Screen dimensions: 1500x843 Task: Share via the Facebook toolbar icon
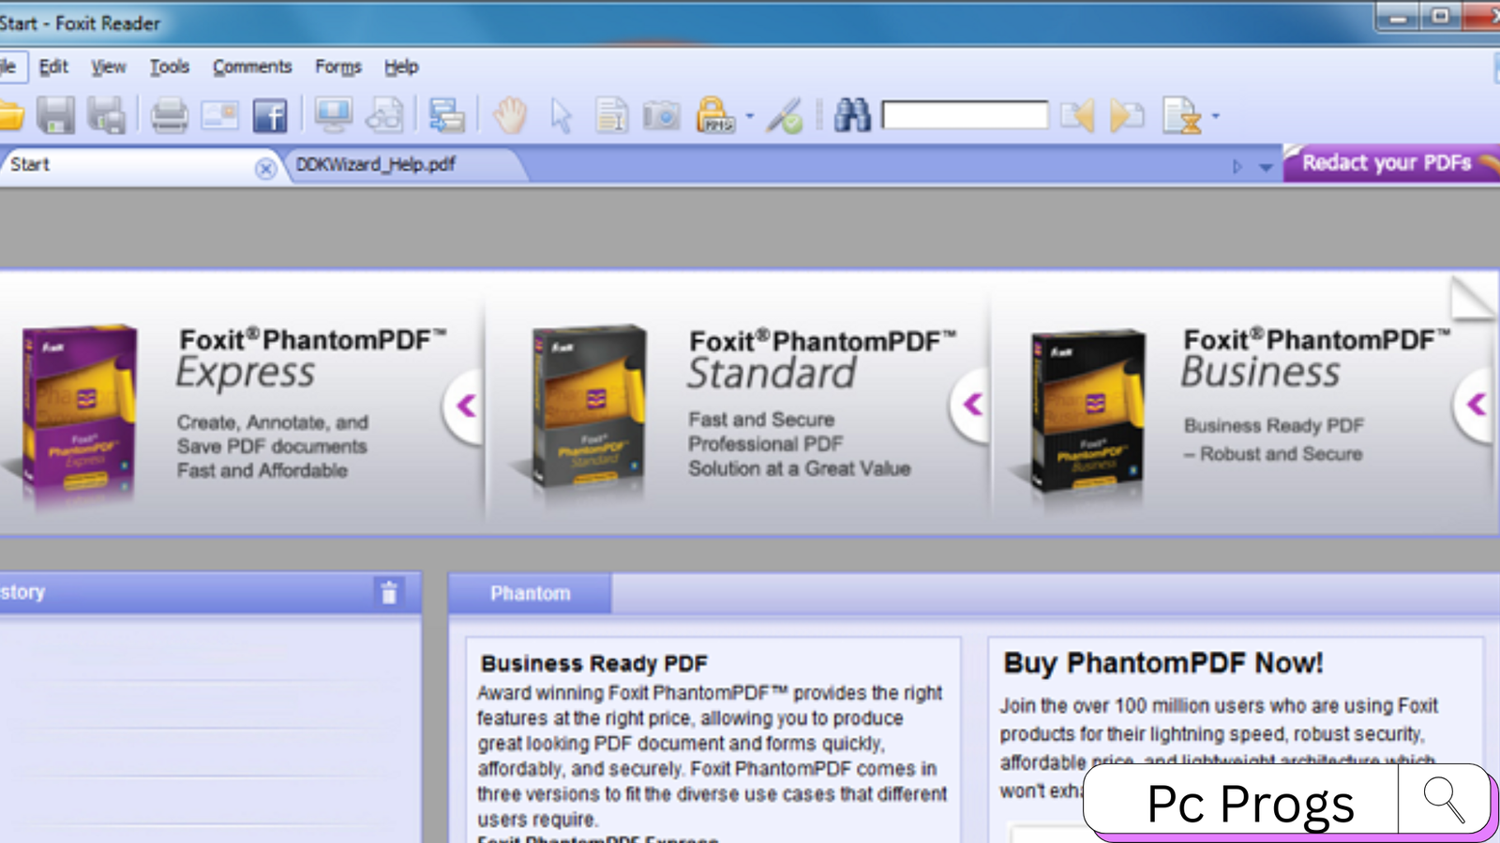point(270,116)
